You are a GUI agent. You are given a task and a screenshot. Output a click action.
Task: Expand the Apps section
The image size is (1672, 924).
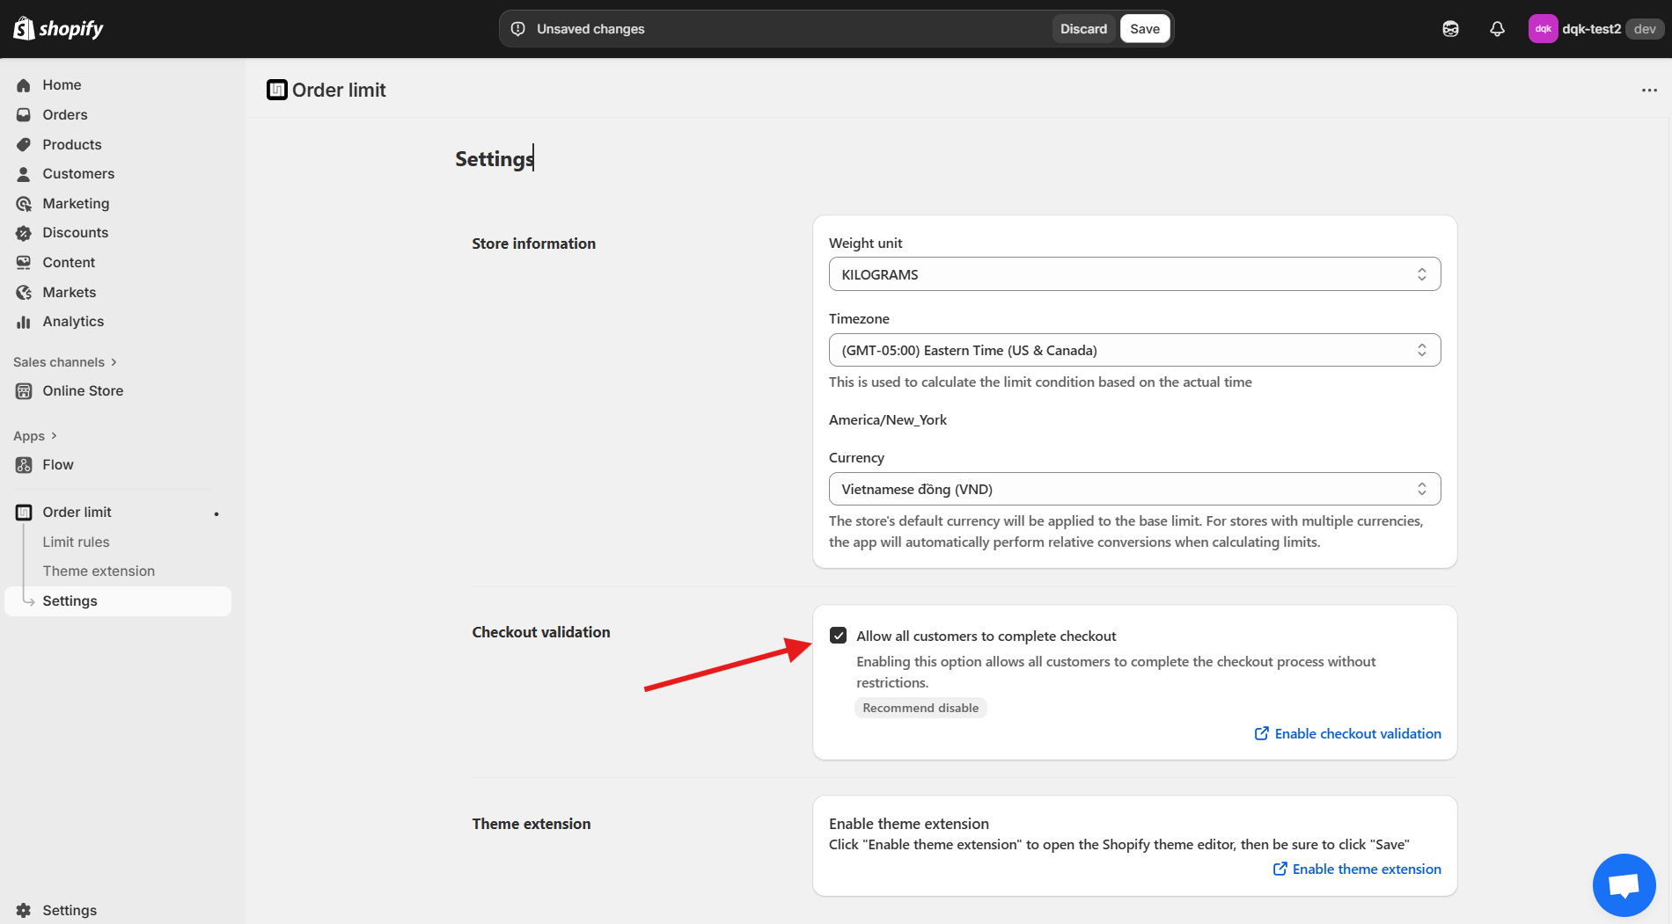[35, 436]
